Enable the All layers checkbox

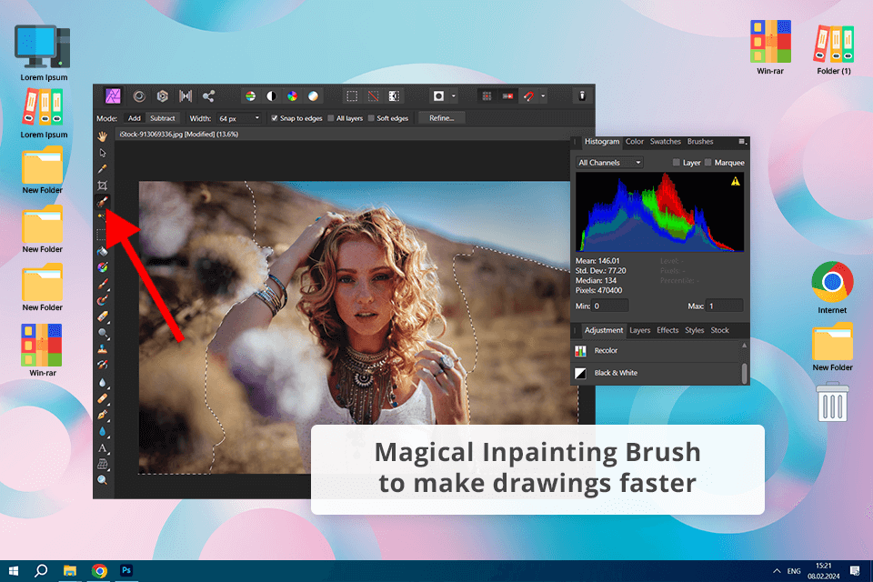[331, 118]
